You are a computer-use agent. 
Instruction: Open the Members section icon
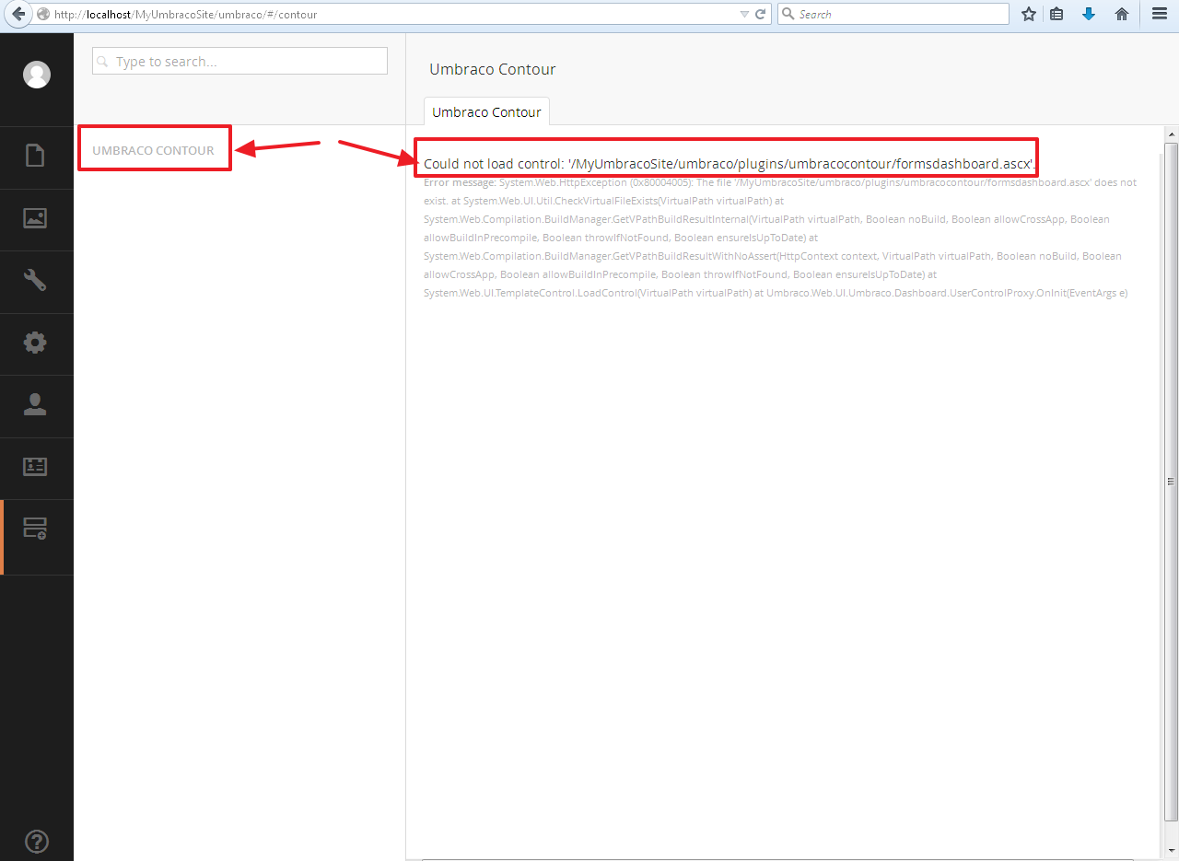click(x=35, y=467)
